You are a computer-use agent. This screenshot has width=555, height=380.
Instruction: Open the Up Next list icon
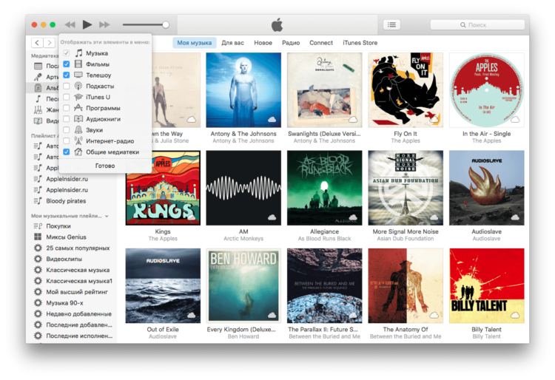pyautogui.click(x=391, y=24)
